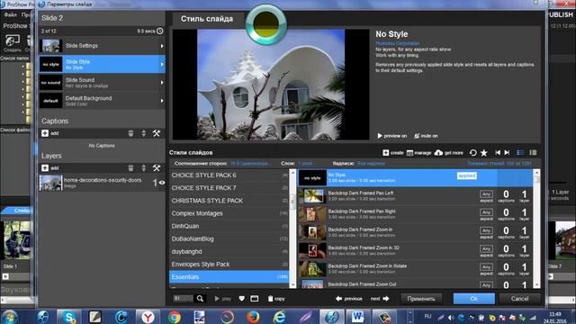The width and height of the screenshot is (576, 324).
Task: Switch to detailed list view icon
Action: click(520, 153)
